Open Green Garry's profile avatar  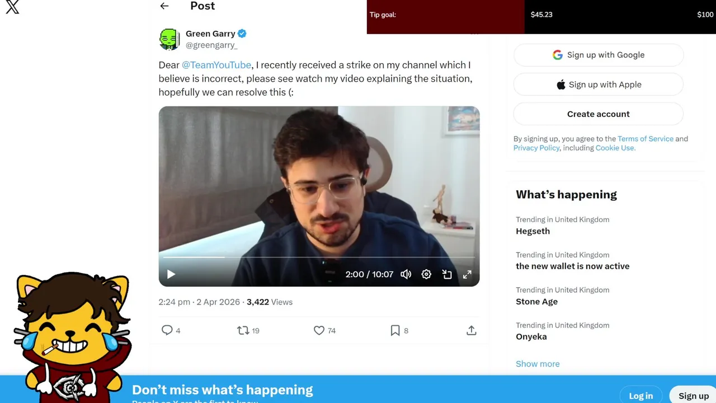tap(169, 39)
